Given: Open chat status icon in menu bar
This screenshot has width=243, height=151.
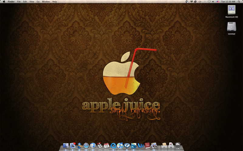Looking at the screenshot, I should tap(187, 2).
